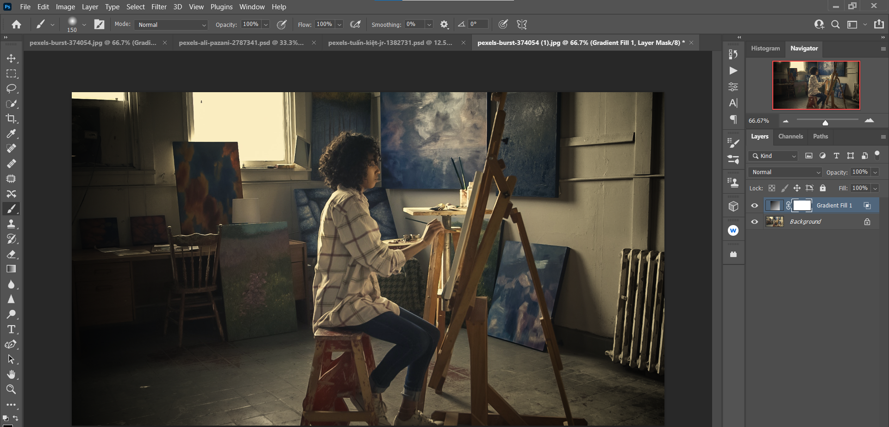Open the Window menu
Image resolution: width=889 pixels, height=427 pixels.
click(252, 7)
